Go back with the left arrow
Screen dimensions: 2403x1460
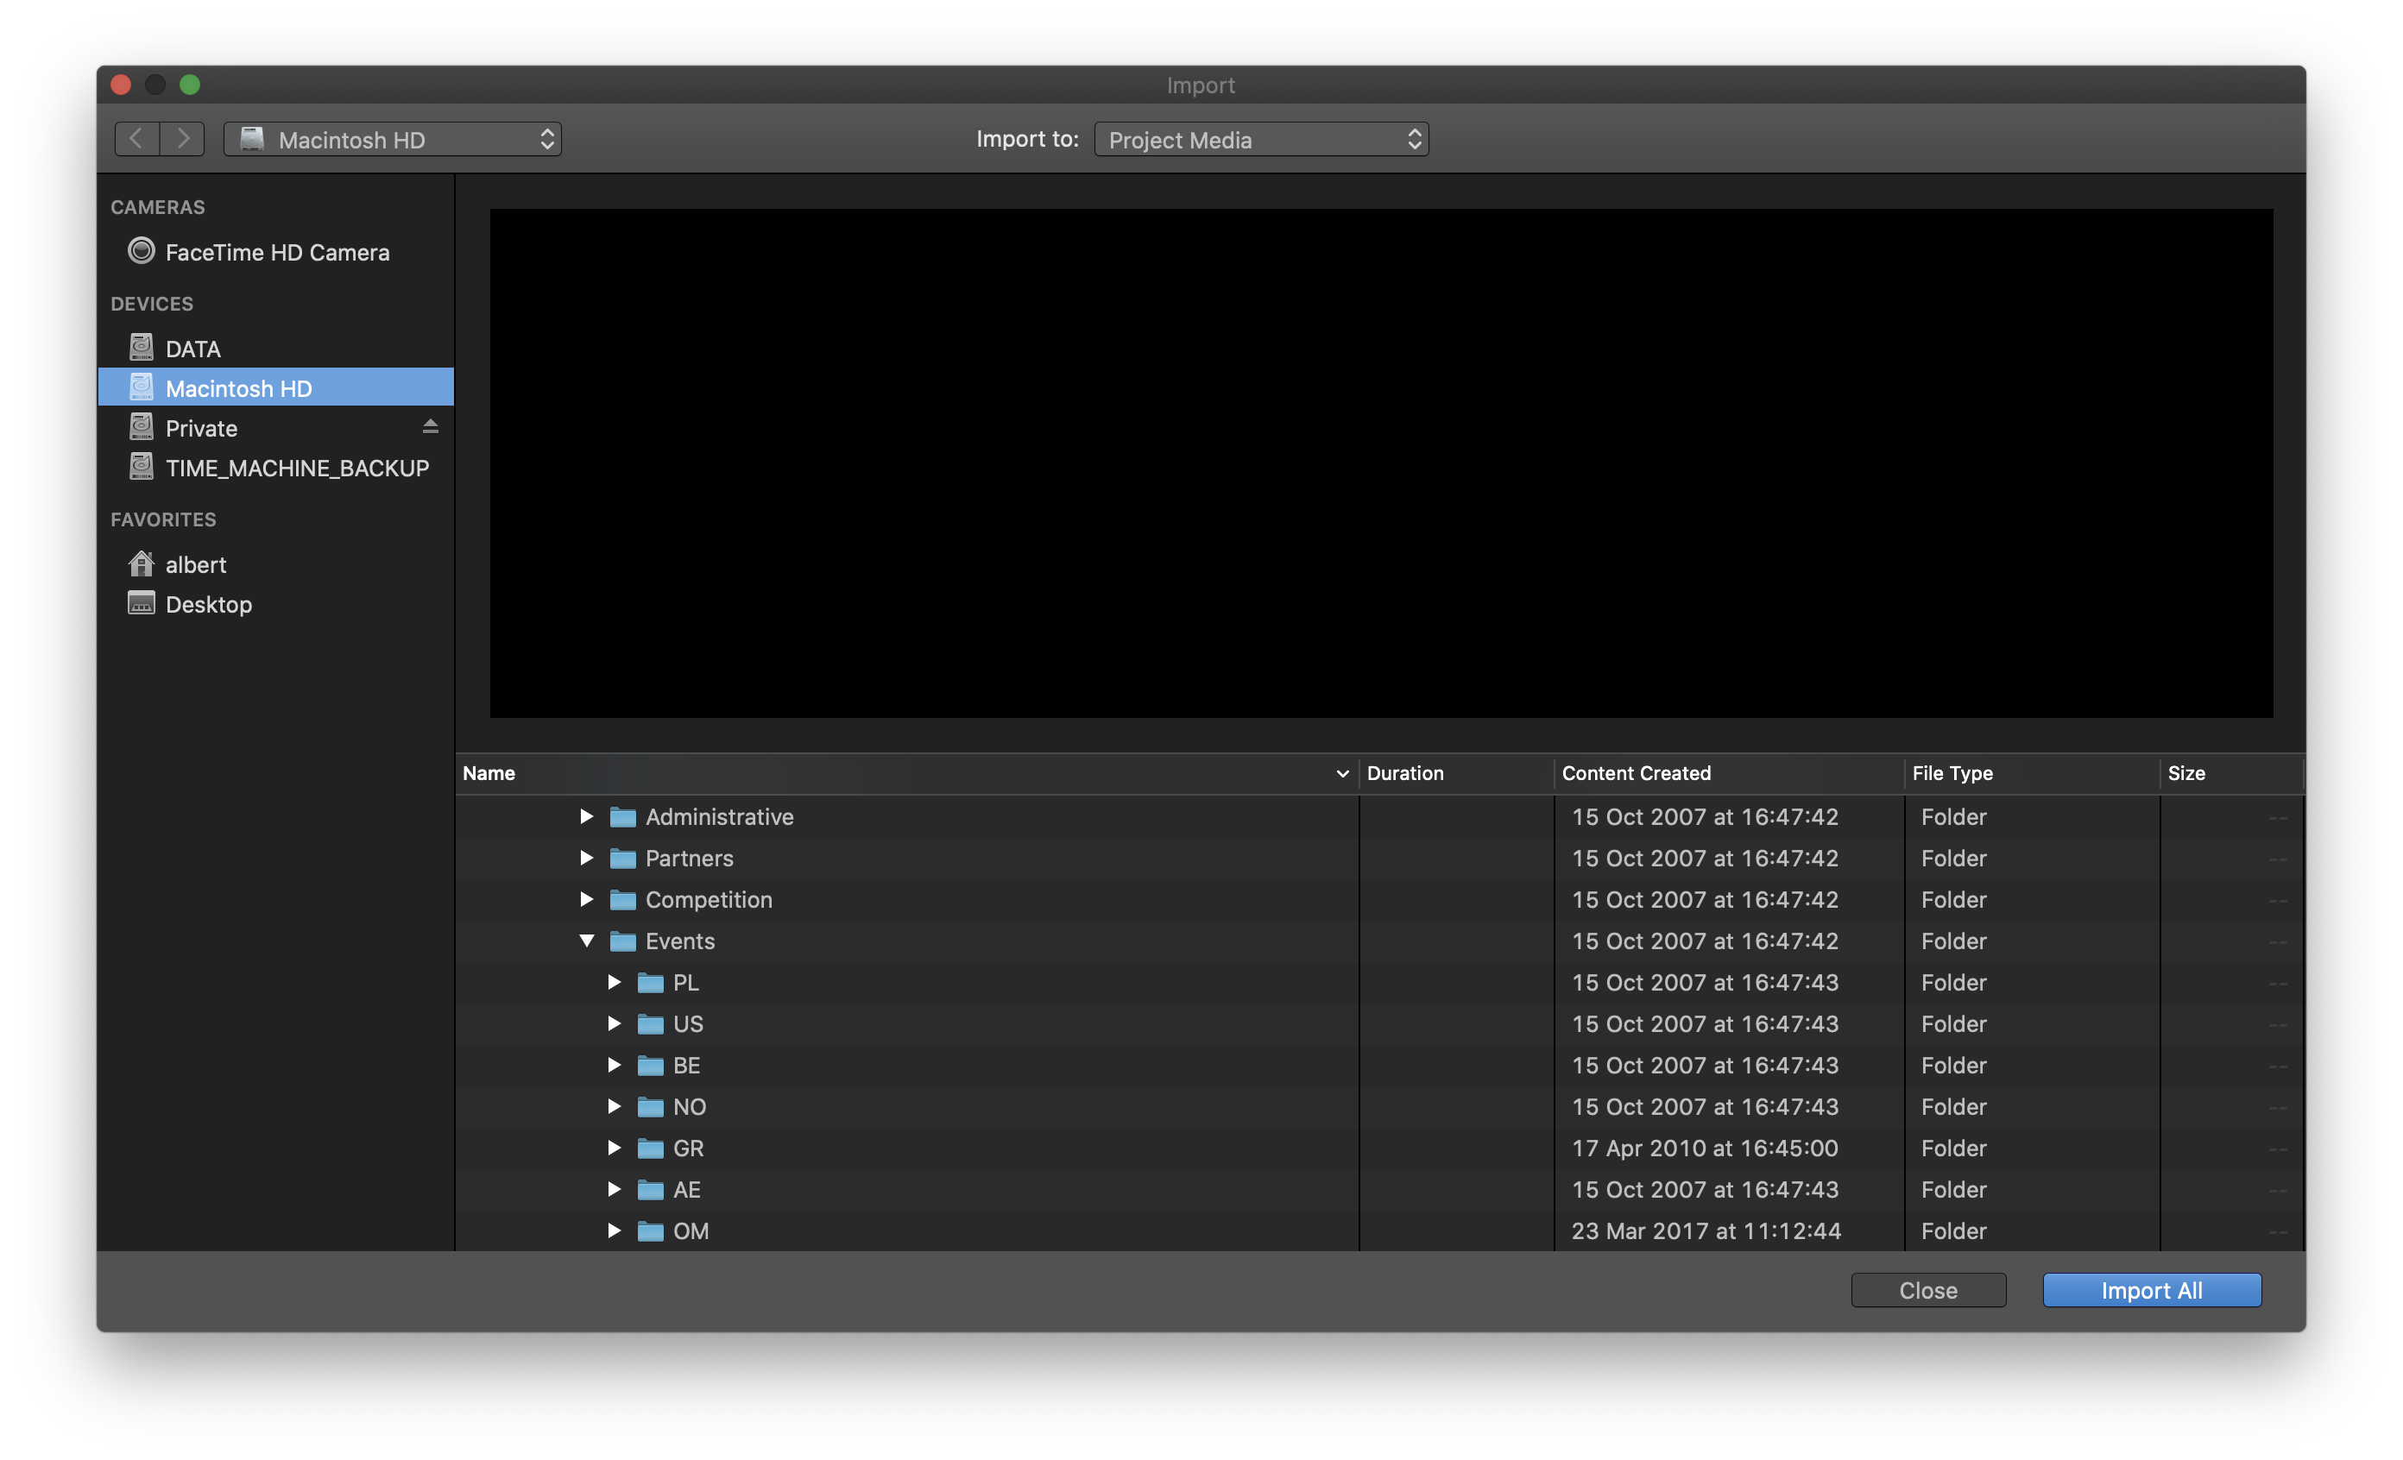tap(137, 138)
